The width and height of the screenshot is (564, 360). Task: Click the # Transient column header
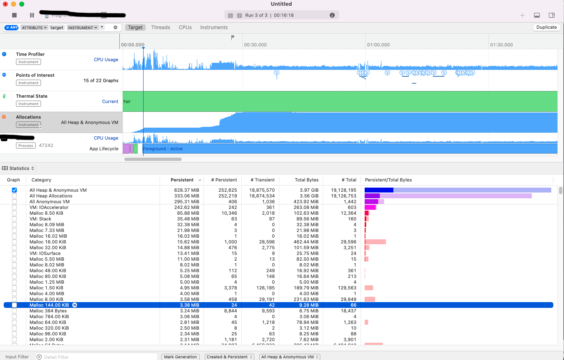click(x=263, y=180)
